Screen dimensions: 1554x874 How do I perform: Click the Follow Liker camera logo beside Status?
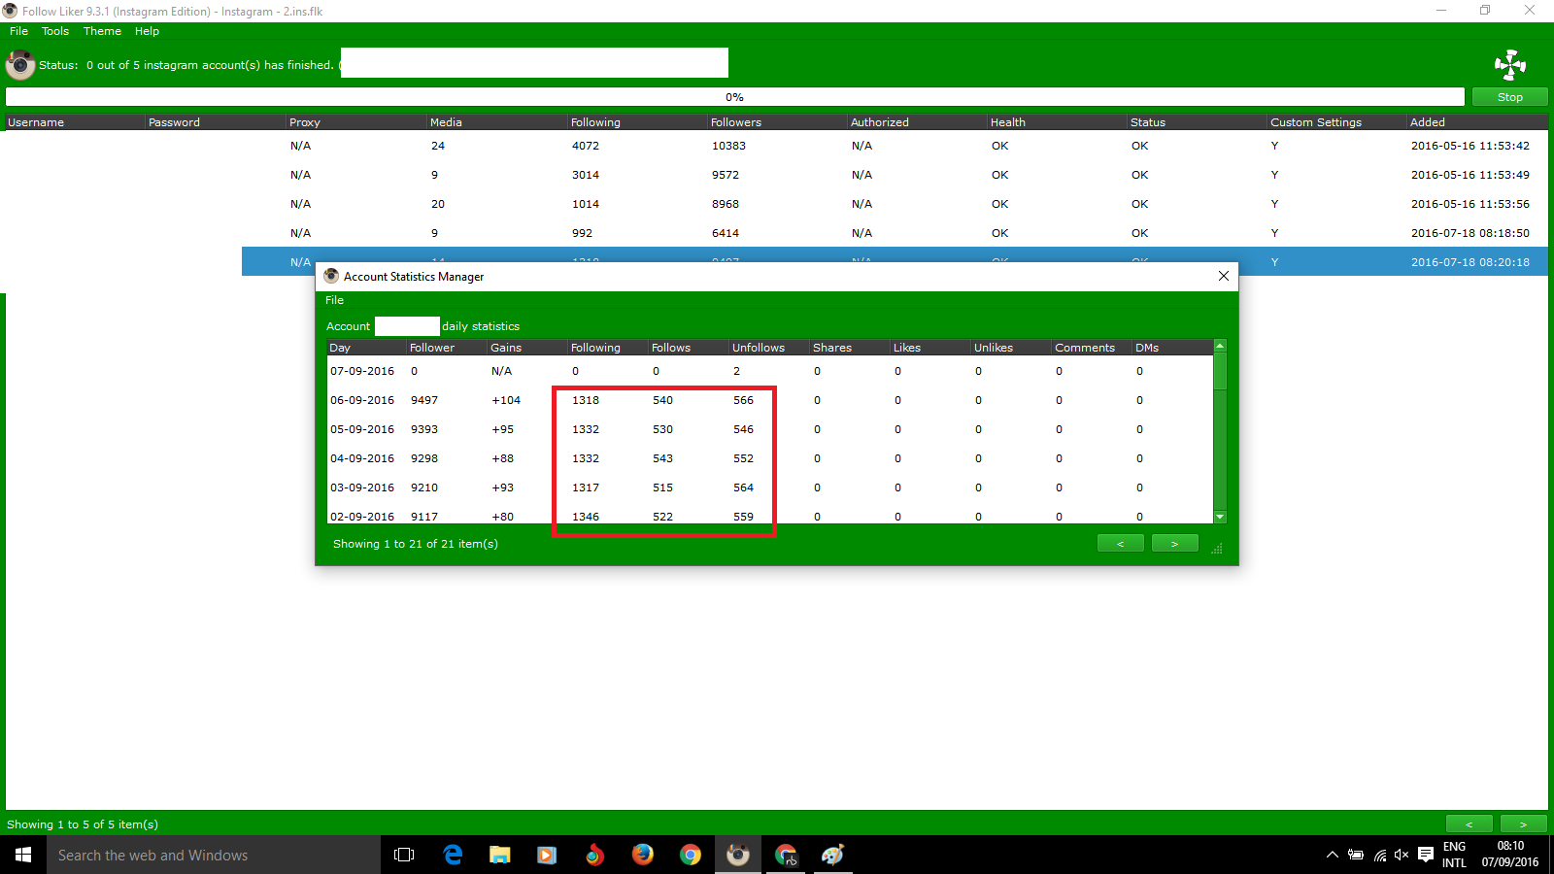click(x=20, y=65)
